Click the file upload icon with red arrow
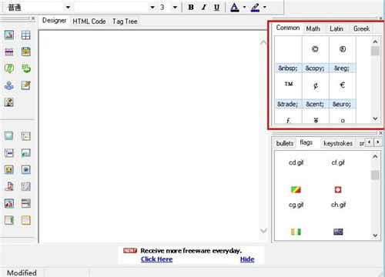Screen dimensions: 385x277 click(x=9, y=186)
